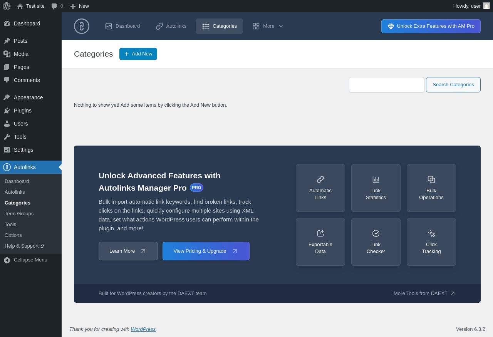The height and width of the screenshot is (337, 493).
Task: Open the Settings menu item
Action: pos(31,150)
